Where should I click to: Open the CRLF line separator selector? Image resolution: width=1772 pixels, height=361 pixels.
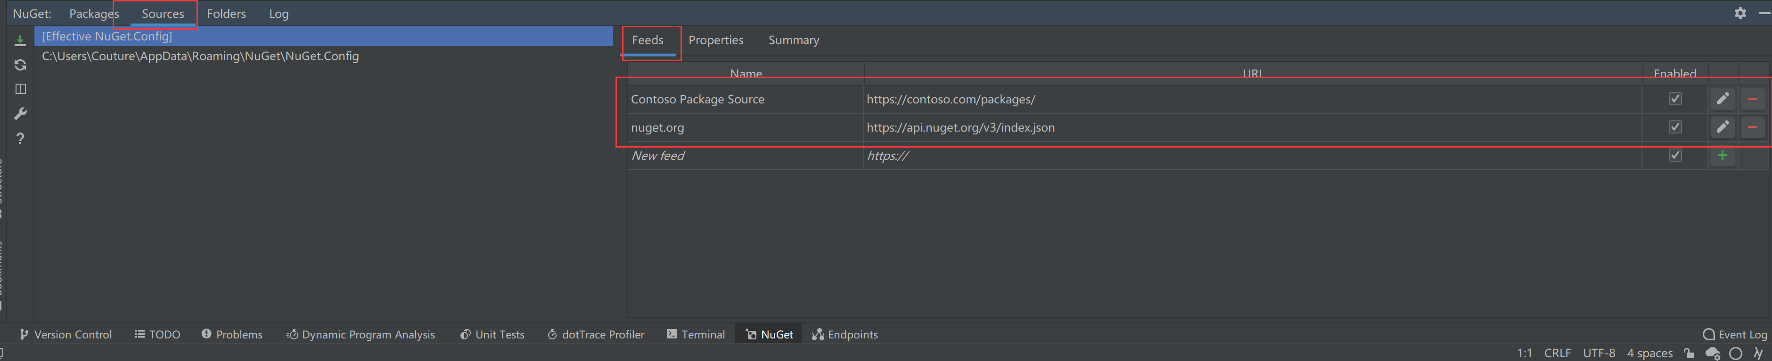[x=1557, y=353]
